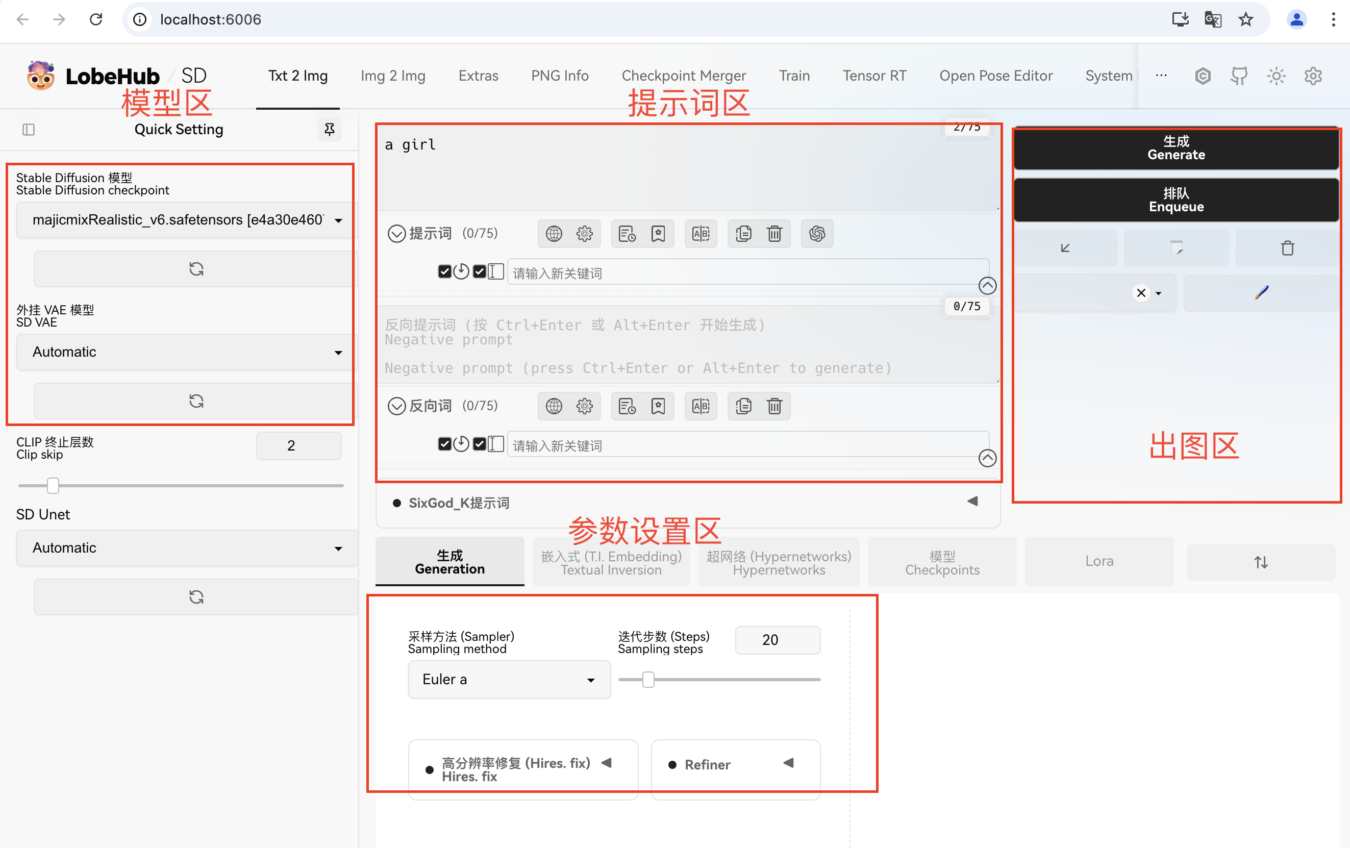Click the Generate button

pyautogui.click(x=1176, y=148)
